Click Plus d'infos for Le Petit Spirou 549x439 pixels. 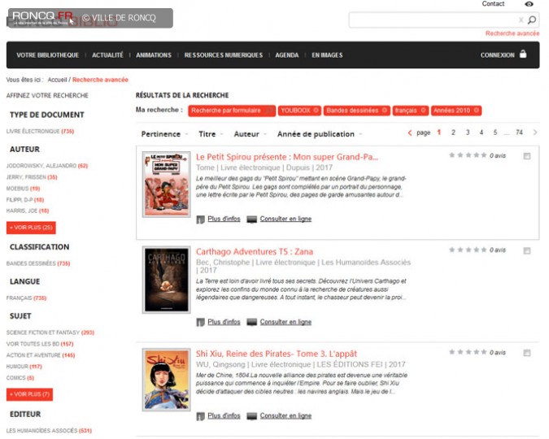click(x=224, y=219)
